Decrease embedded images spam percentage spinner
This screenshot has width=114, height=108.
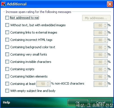105,27
